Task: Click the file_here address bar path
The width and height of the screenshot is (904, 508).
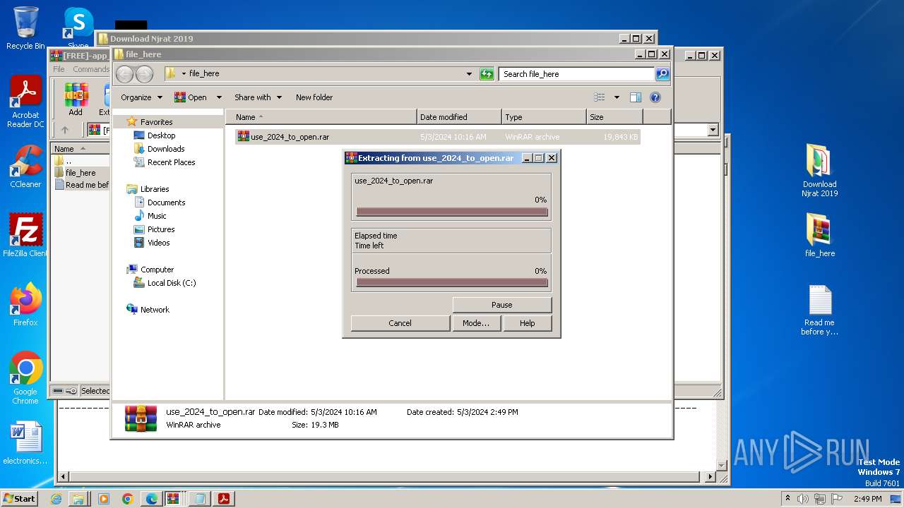Action: (x=204, y=73)
